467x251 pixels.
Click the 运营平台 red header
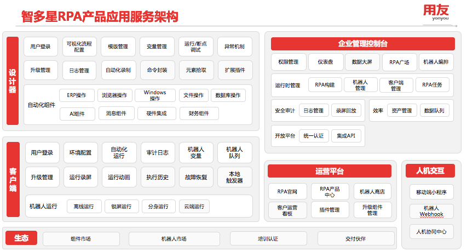(330, 172)
